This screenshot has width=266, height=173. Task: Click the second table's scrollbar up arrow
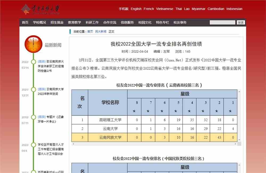[x=239, y=165]
